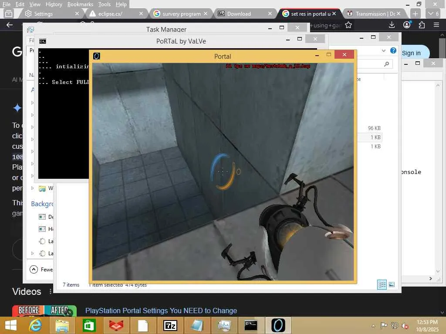Switch to Task Manager taskbar icon
Image resolution: width=446 pixels, height=334 pixels.
coord(224,325)
